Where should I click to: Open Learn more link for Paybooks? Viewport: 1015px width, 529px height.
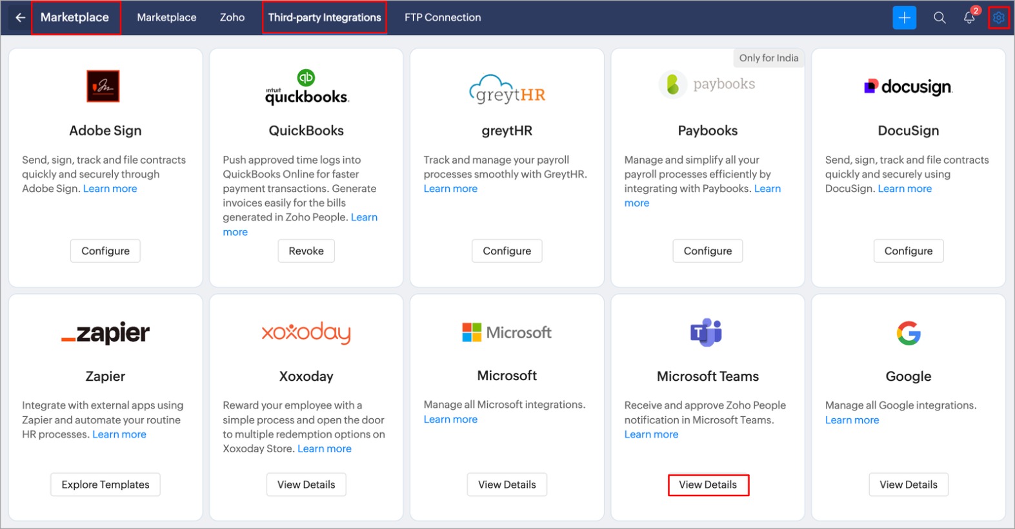(768, 189)
